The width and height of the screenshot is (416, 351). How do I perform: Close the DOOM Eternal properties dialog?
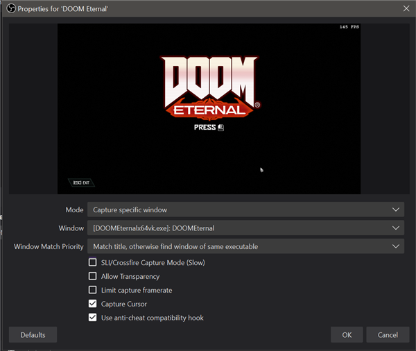[x=406, y=8]
